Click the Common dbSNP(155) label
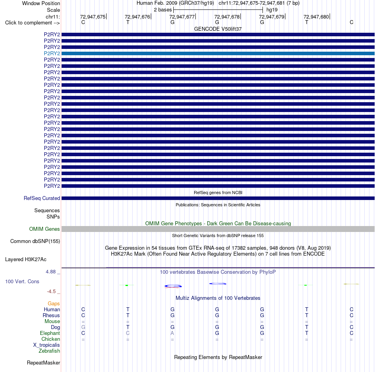The width and height of the screenshot is (375, 372). [35, 241]
